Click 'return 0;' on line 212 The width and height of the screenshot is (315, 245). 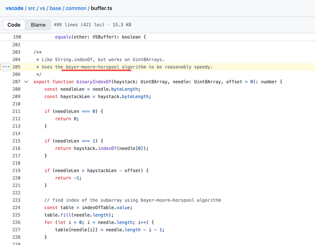(67, 119)
